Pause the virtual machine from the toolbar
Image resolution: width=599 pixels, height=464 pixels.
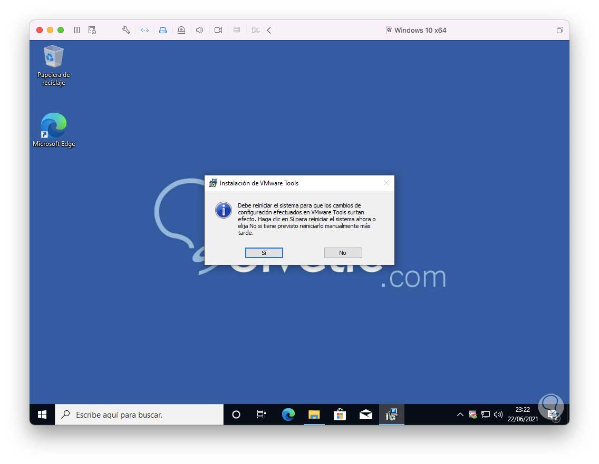click(x=77, y=30)
